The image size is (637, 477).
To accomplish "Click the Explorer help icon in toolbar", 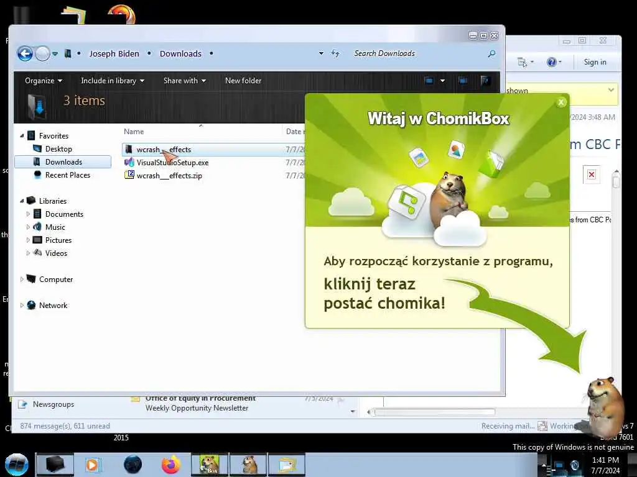I will point(485,80).
